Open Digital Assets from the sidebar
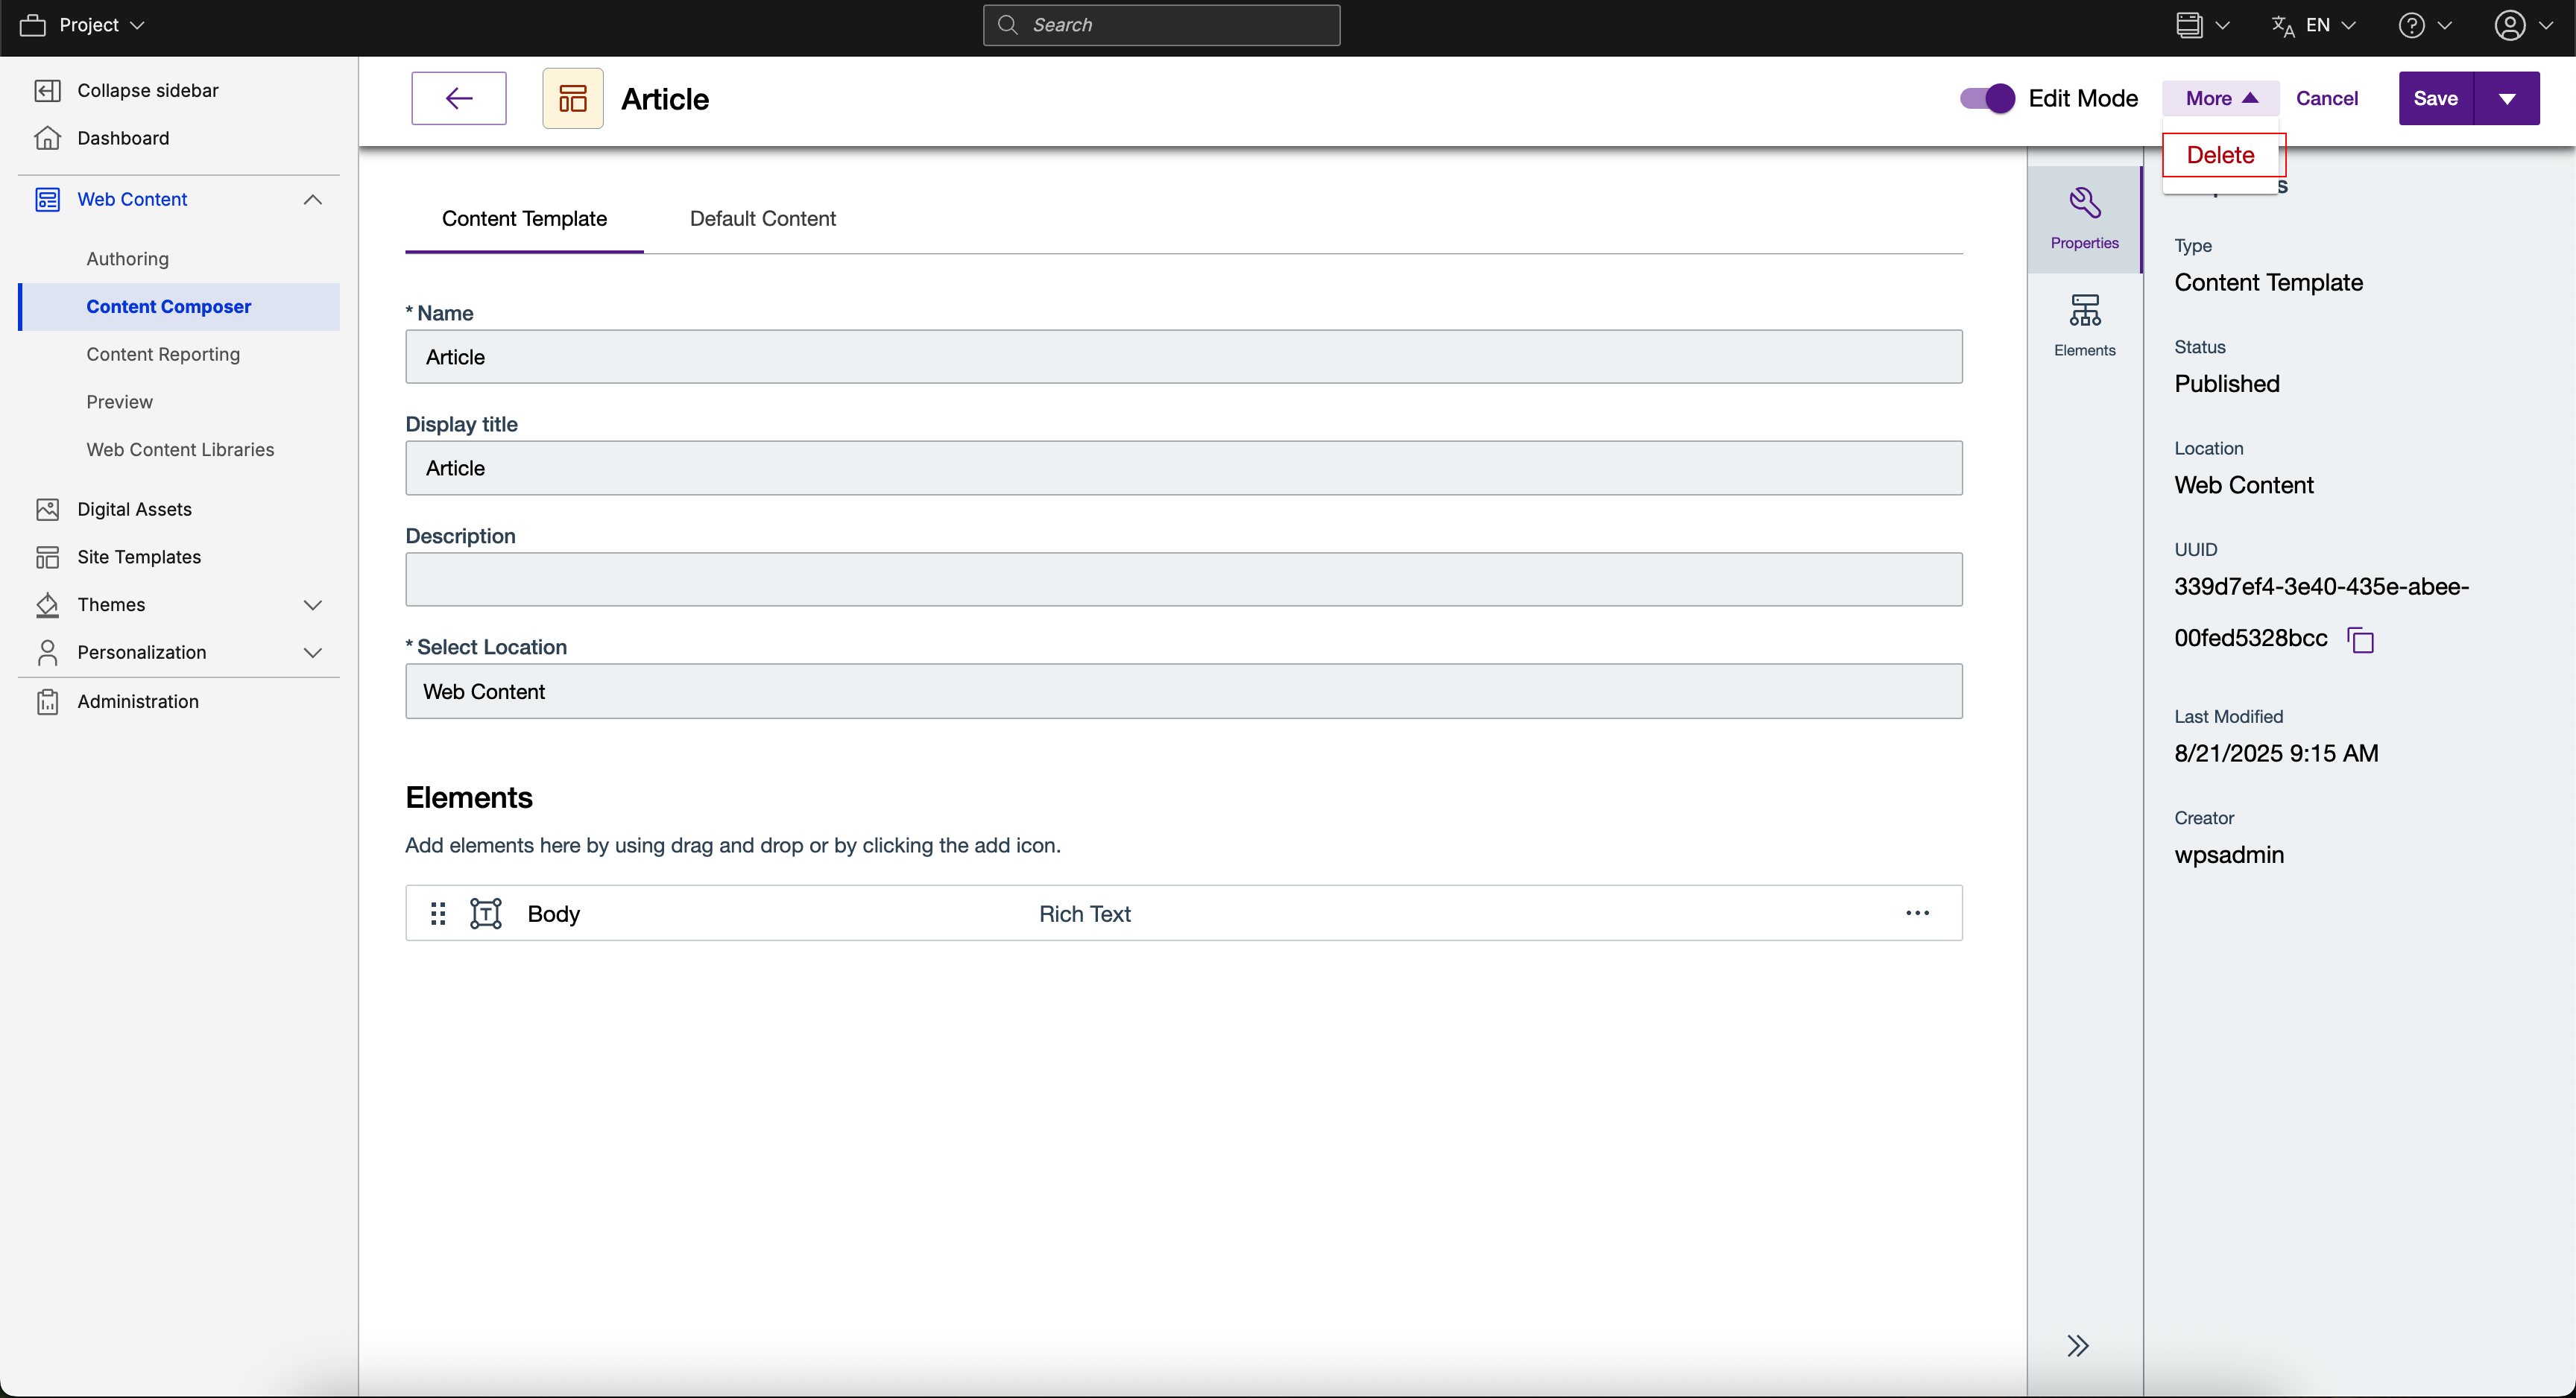 coord(134,509)
